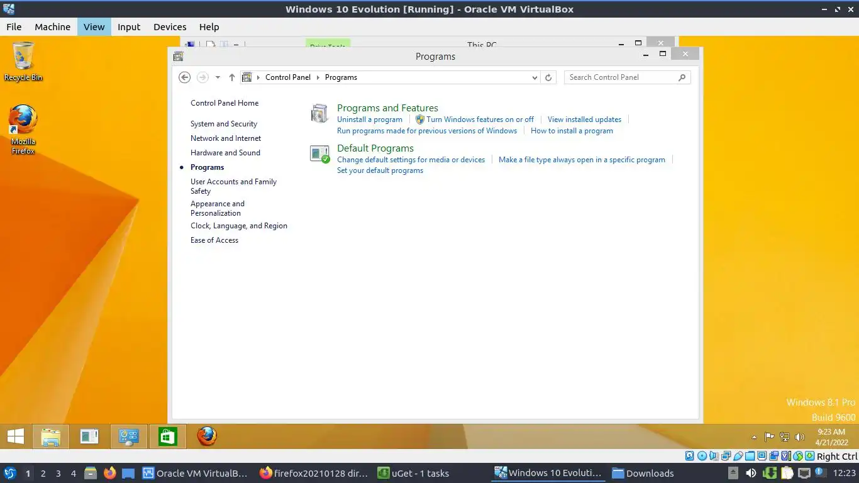Screen dimensions: 859x483
Task: Show hidden icons in guest tray
Action: click(754, 437)
